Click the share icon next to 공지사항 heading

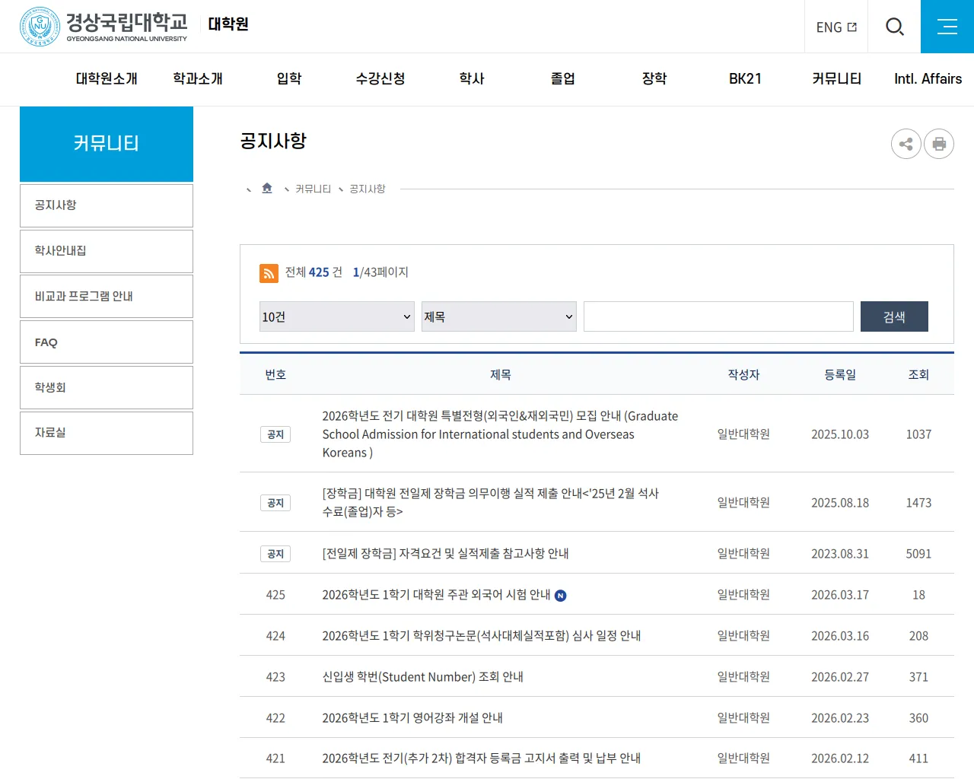[x=906, y=144]
